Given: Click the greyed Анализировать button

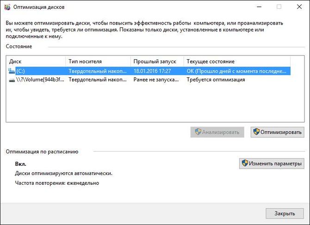Looking at the screenshot, I should pos(217,132).
